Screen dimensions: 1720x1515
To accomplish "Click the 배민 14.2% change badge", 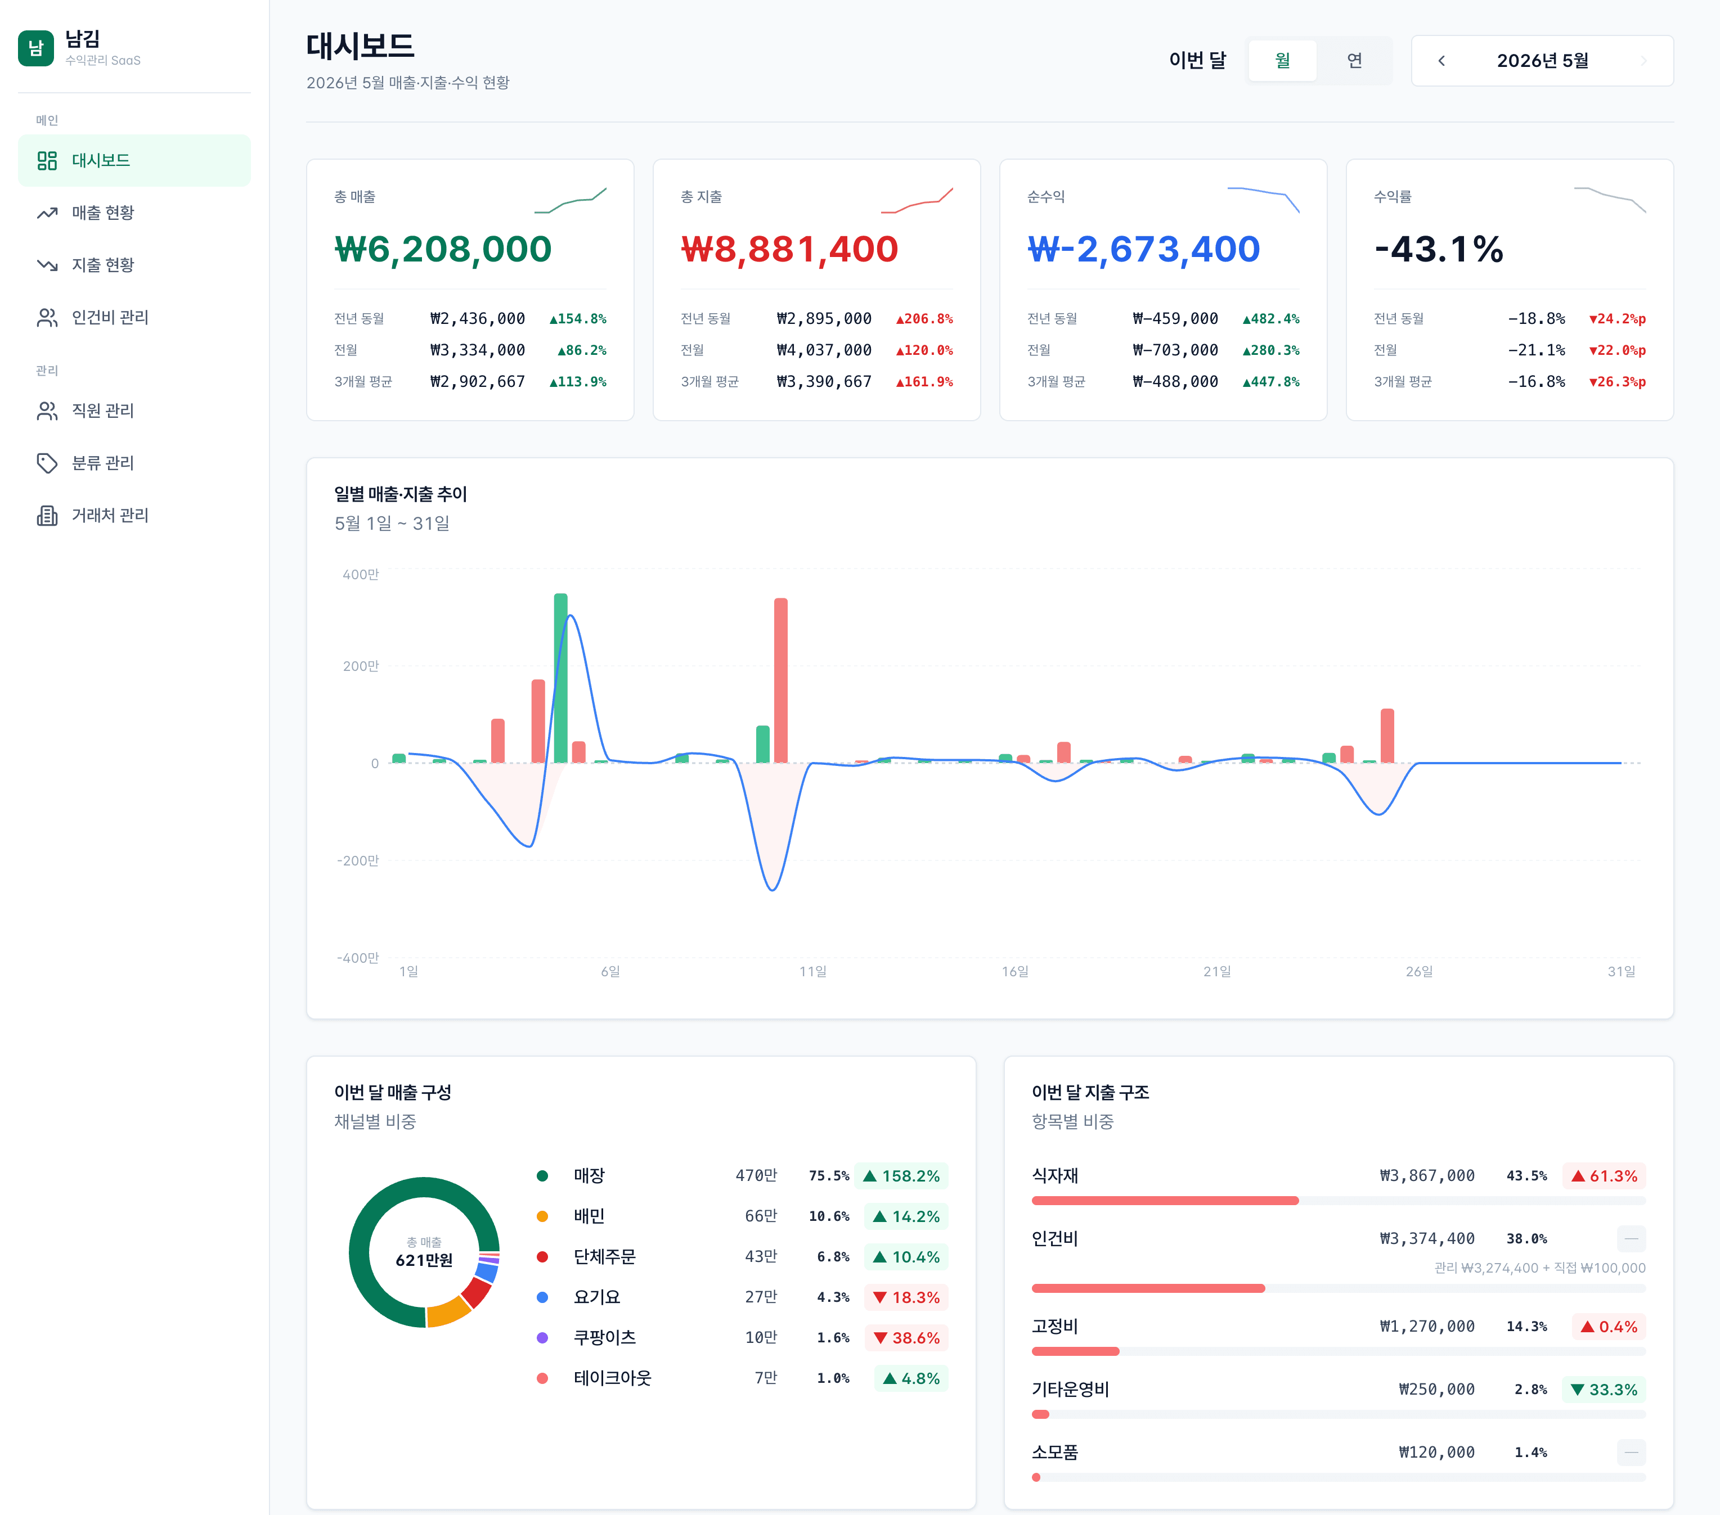I will pyautogui.click(x=906, y=1216).
